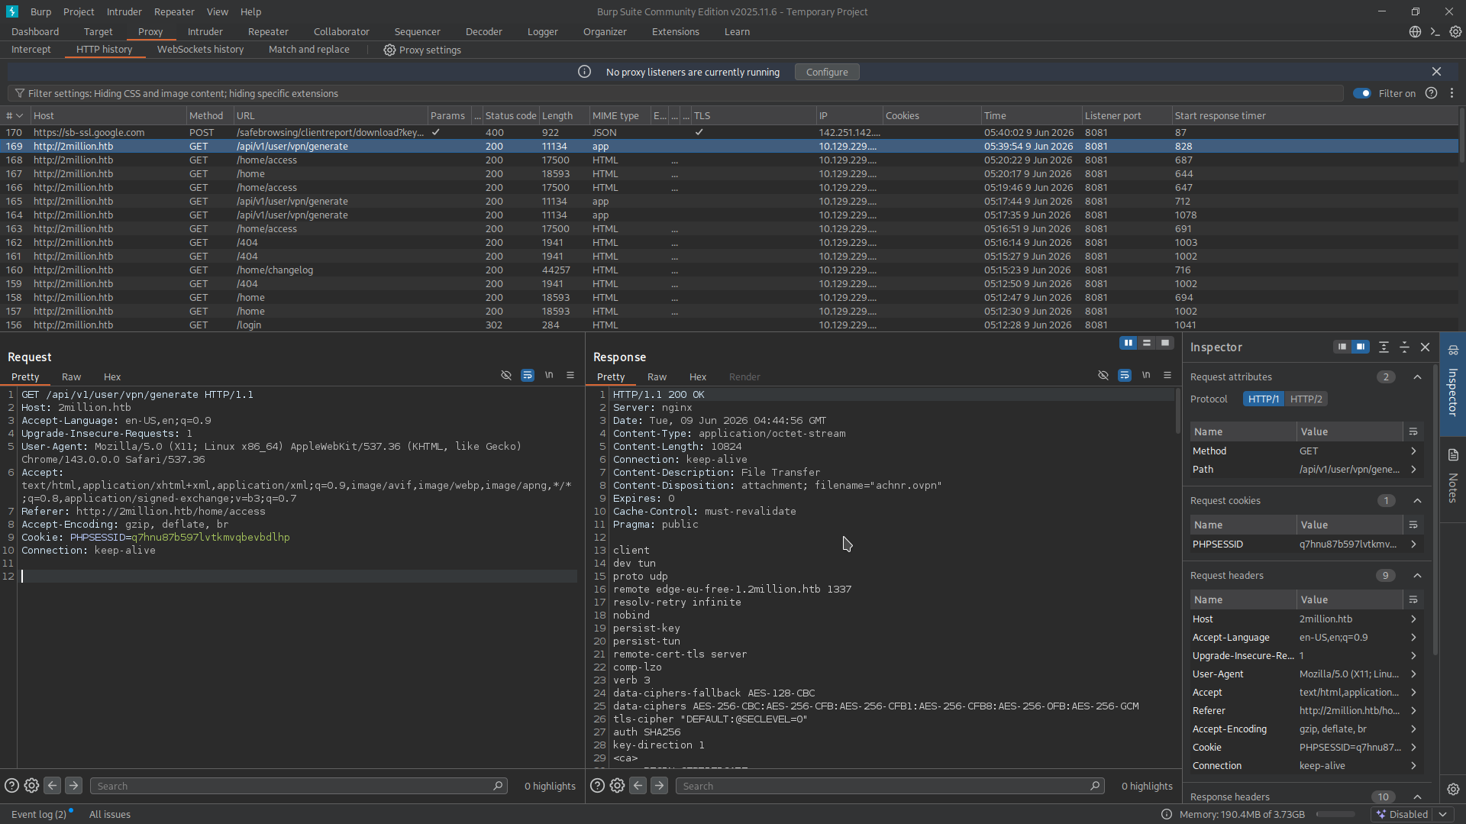Select side-by-side request/response layout
The width and height of the screenshot is (1466, 824).
(1129, 343)
